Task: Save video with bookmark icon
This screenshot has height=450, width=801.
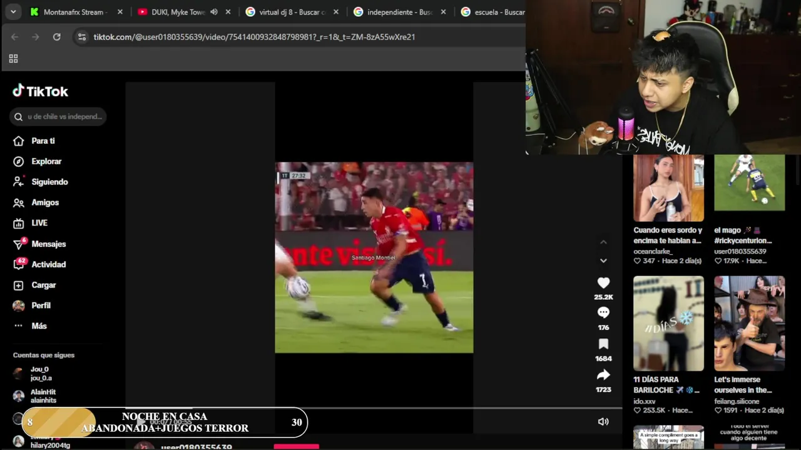Action: pos(603,344)
